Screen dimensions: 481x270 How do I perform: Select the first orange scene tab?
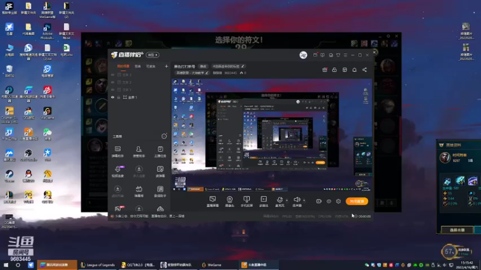123,66
